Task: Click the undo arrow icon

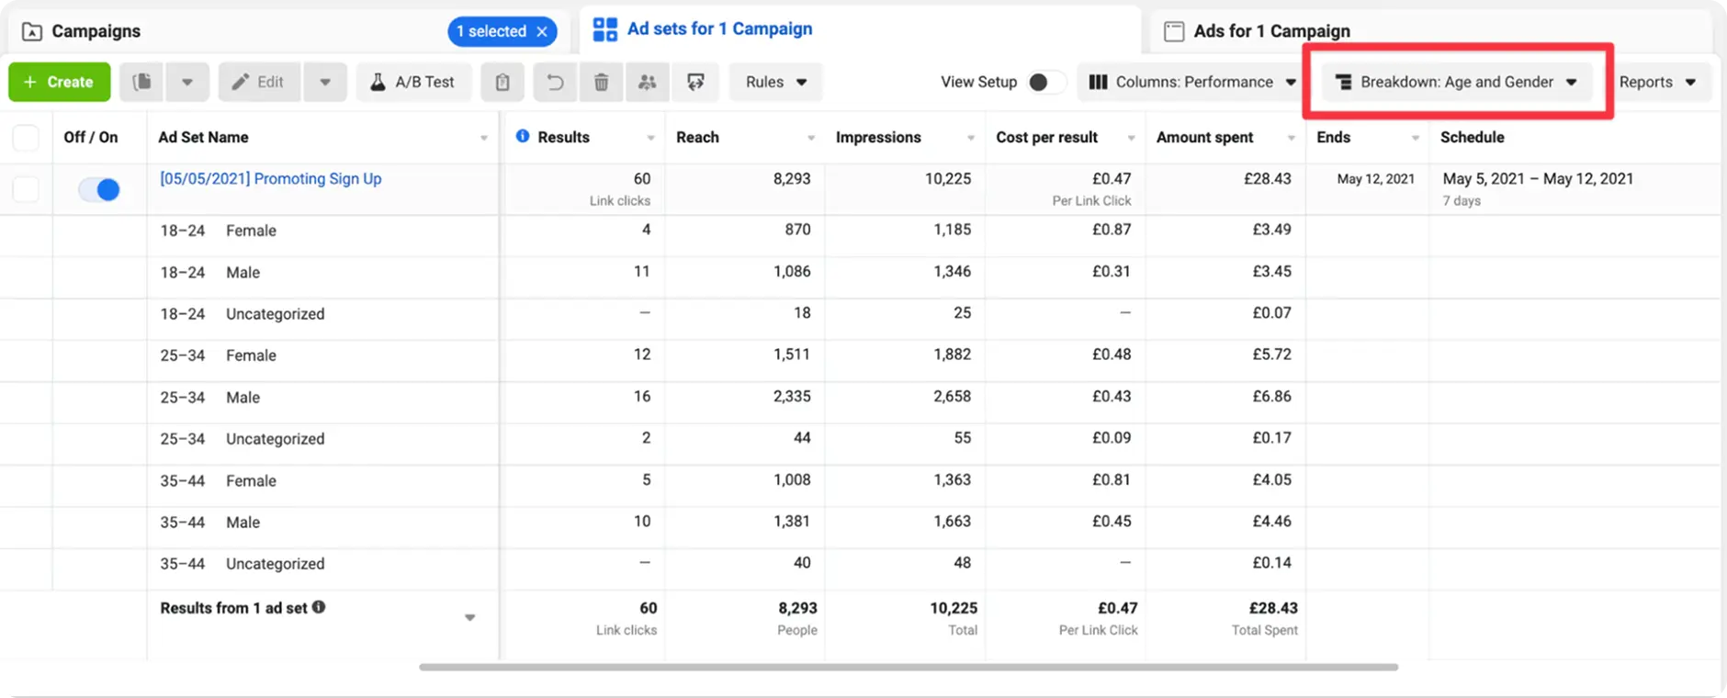Action: [x=555, y=82]
